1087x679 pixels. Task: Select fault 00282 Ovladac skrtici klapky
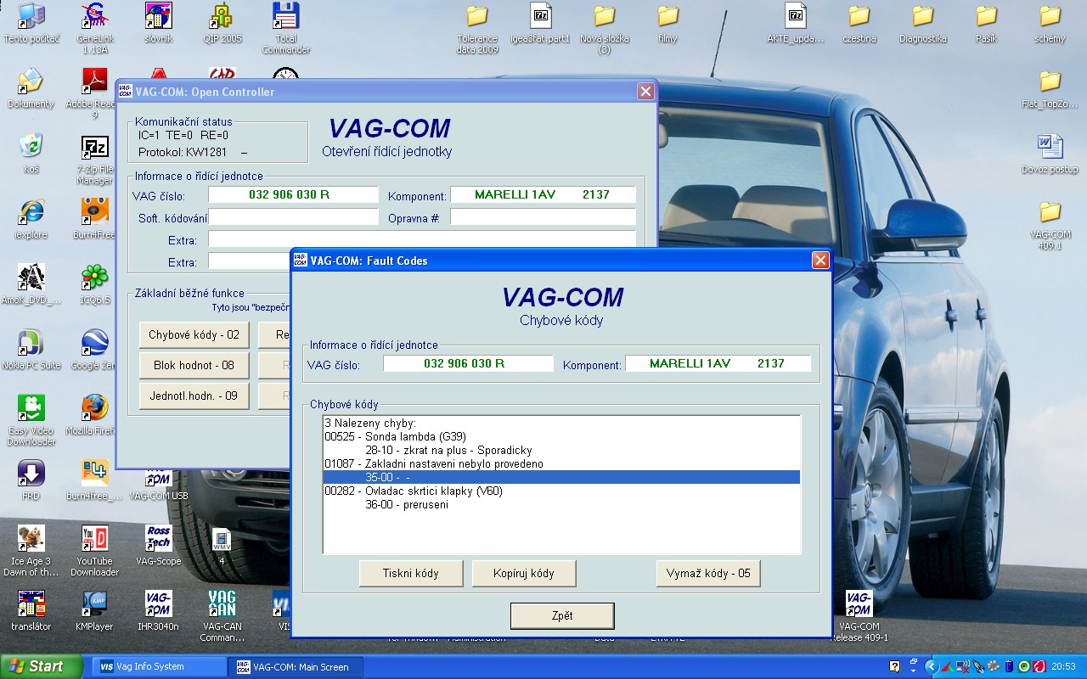coord(561,491)
